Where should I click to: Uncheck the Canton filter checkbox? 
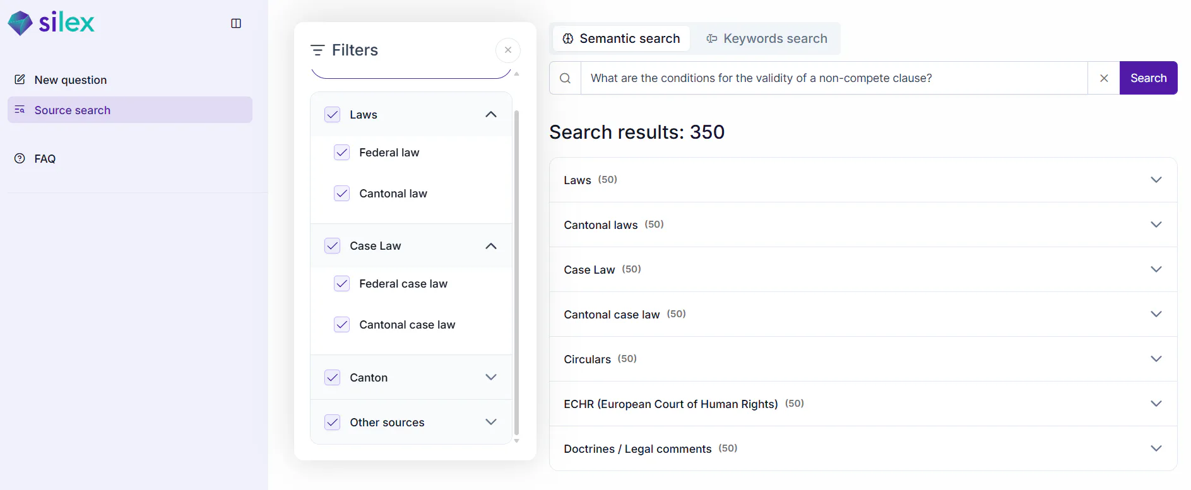pyautogui.click(x=333, y=378)
